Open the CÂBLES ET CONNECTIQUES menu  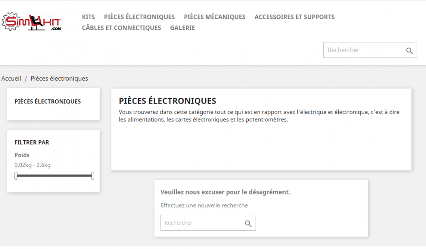121,28
